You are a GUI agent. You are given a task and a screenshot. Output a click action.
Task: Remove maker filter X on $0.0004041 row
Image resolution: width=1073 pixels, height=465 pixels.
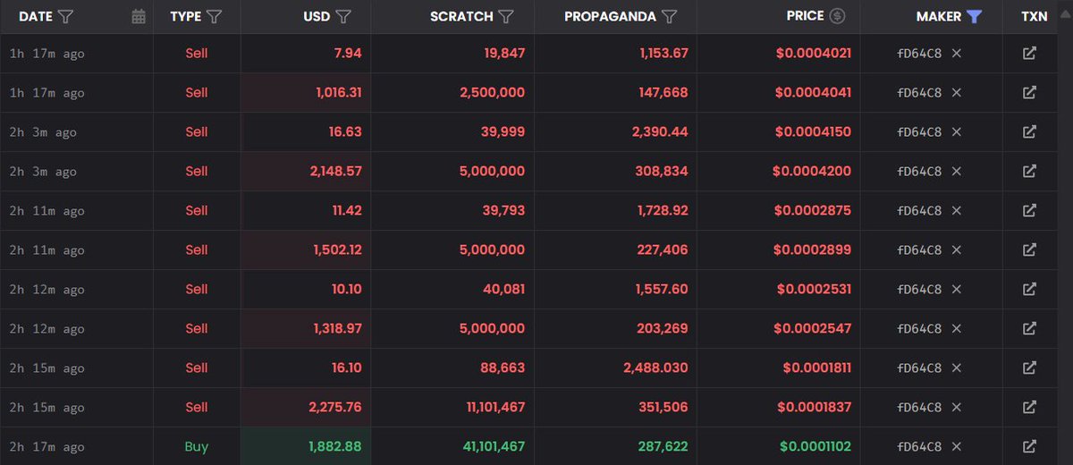[956, 93]
